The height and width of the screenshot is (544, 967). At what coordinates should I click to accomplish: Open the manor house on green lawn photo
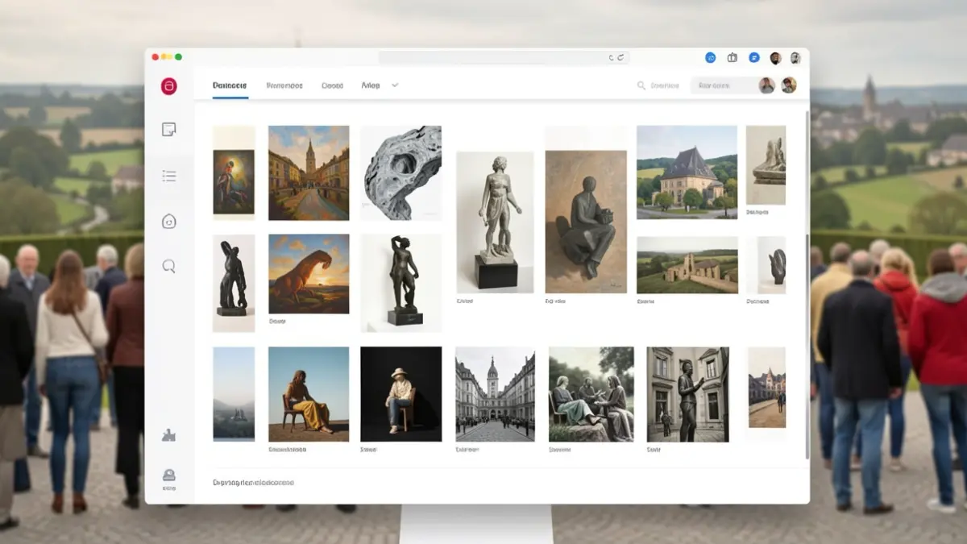click(x=687, y=172)
